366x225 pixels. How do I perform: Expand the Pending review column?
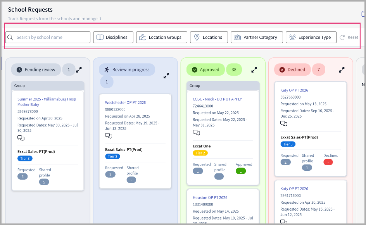79,69
